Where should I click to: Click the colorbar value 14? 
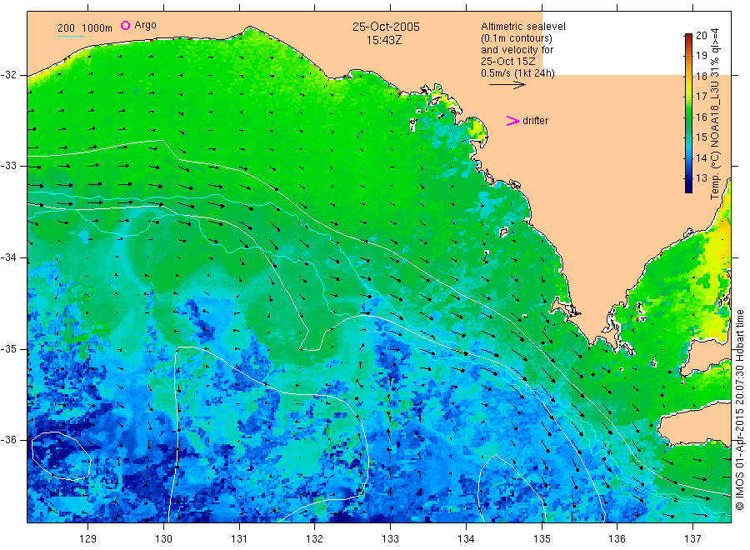coord(701,157)
